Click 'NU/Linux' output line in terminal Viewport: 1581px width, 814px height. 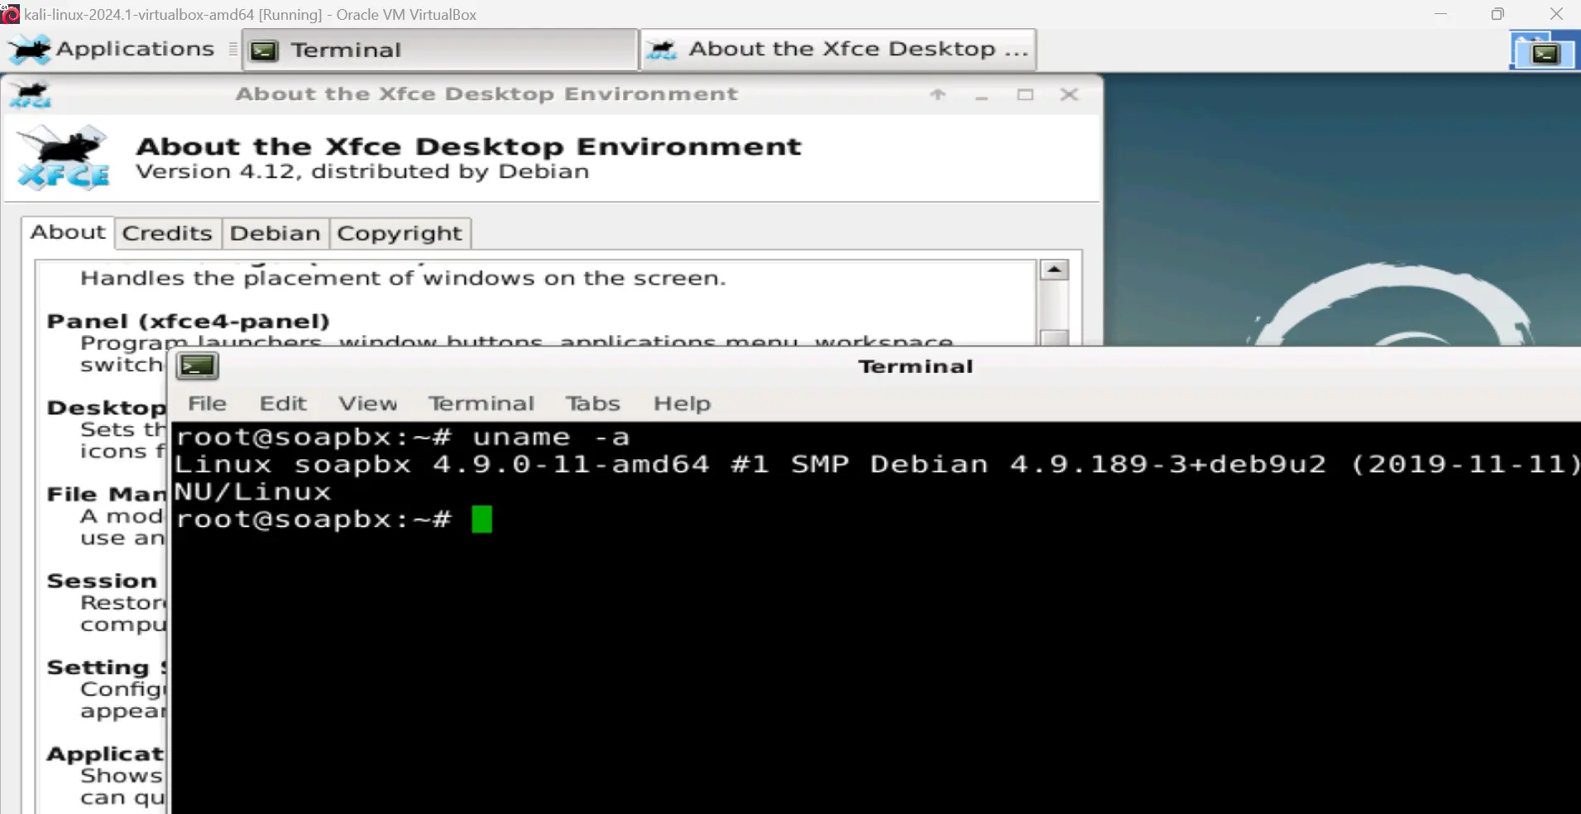(x=252, y=492)
